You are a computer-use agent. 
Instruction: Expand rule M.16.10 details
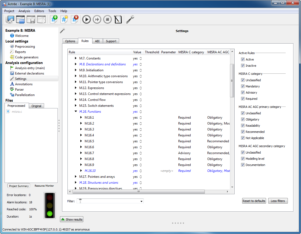tap(81, 171)
